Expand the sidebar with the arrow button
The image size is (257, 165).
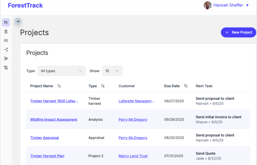[18, 22]
